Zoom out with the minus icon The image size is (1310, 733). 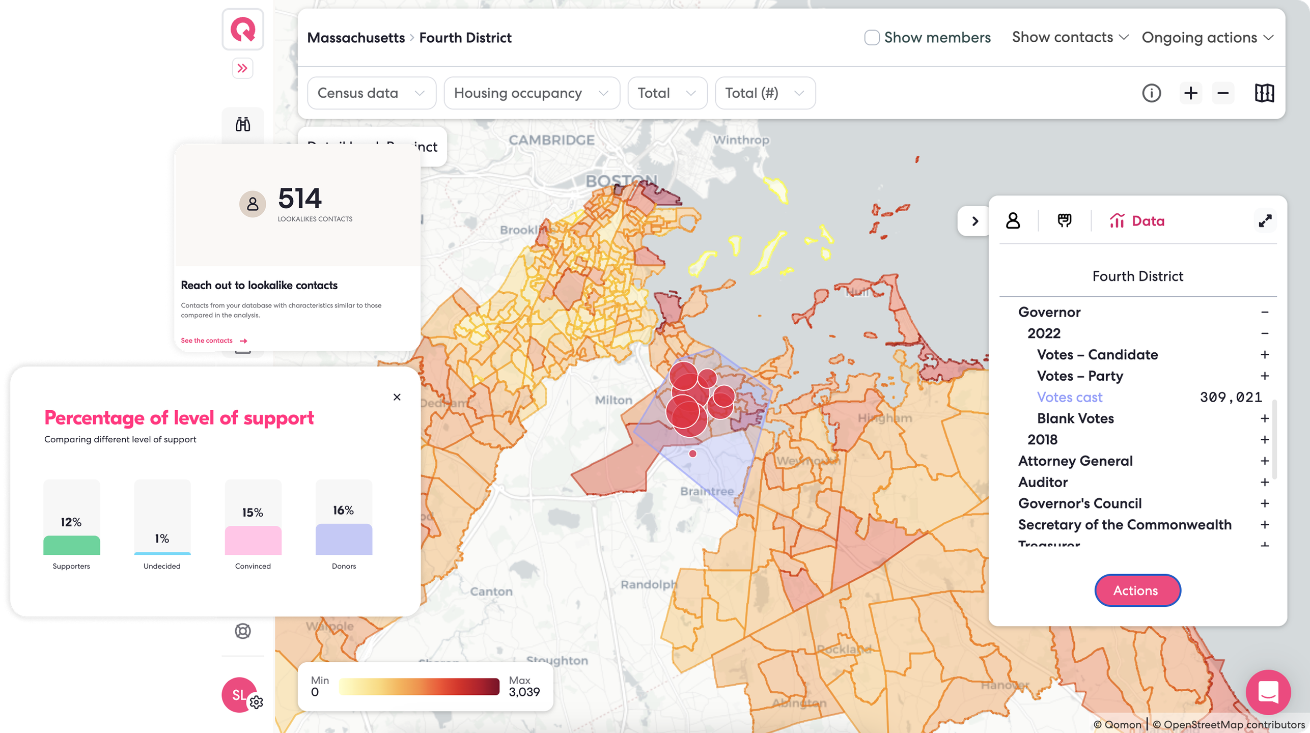point(1223,93)
